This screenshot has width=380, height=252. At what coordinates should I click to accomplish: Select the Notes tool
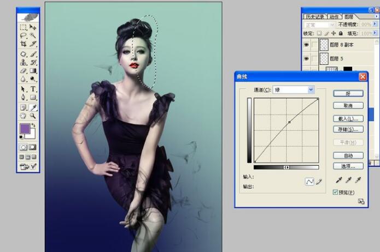click(x=24, y=107)
